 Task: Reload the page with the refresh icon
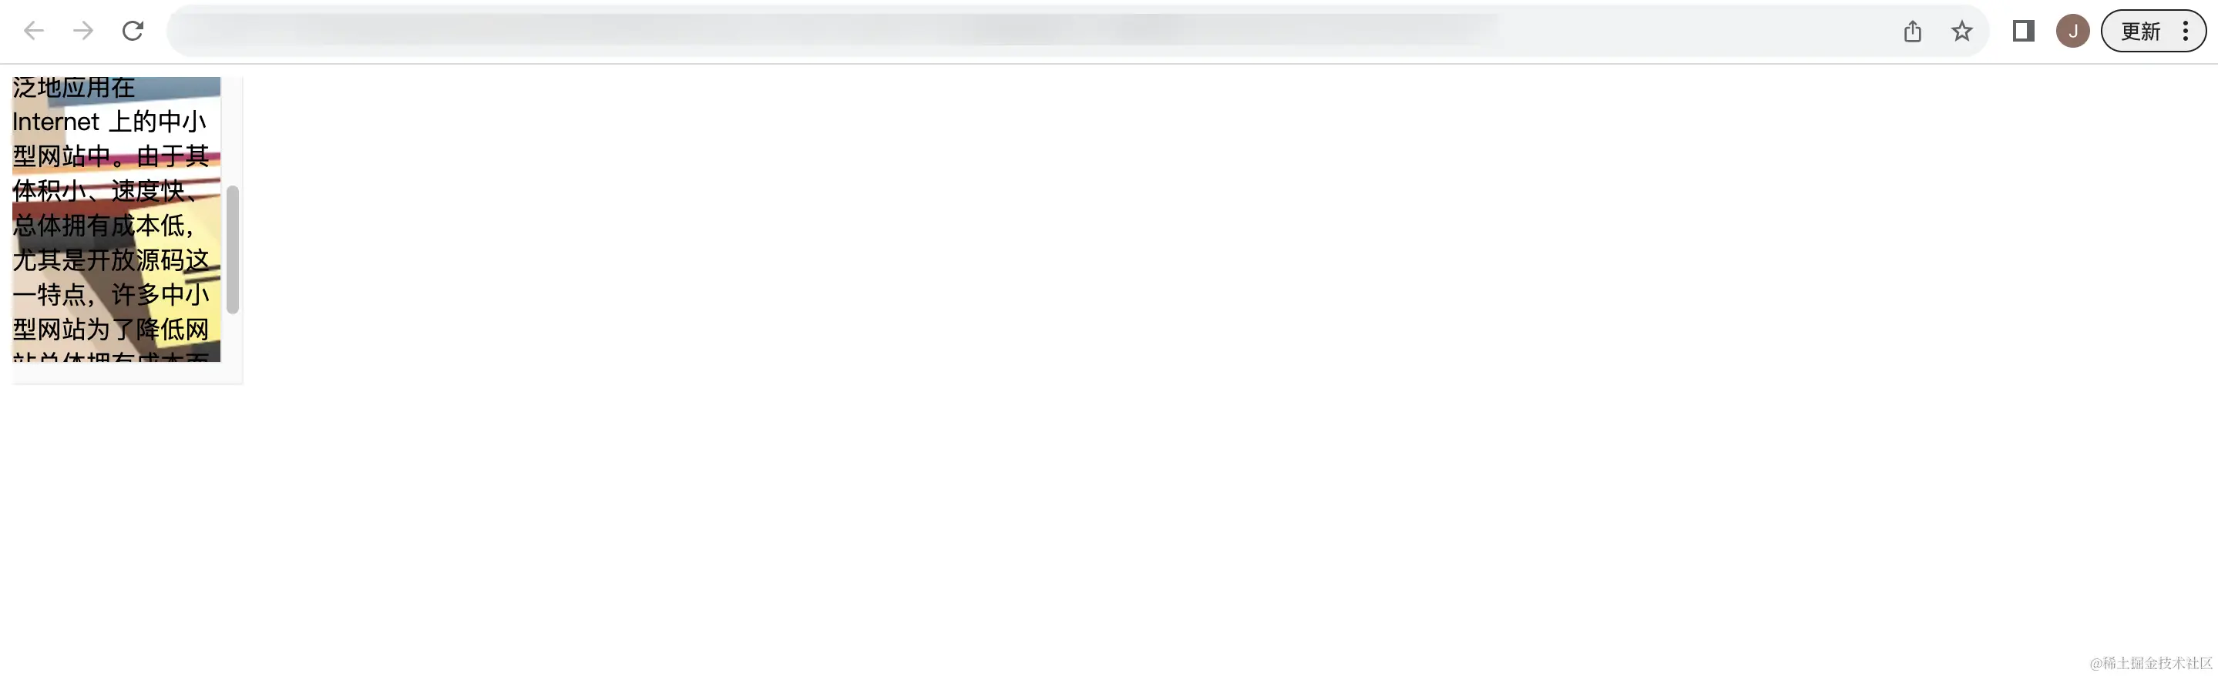click(133, 31)
